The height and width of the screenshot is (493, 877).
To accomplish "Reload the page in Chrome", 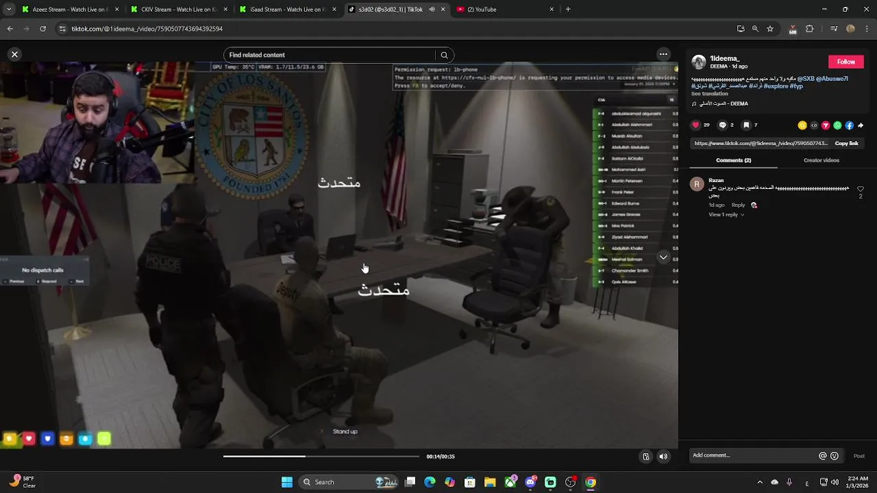I will tap(42, 29).
